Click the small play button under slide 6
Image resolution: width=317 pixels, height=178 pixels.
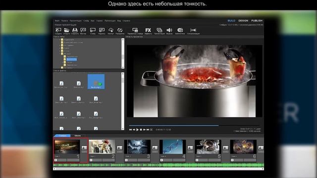tap(232, 160)
